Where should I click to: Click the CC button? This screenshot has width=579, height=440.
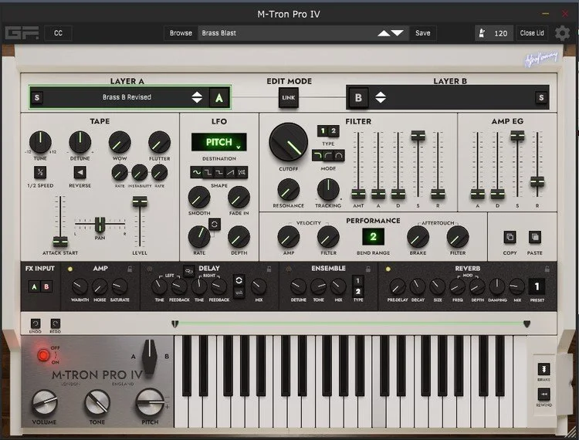tap(58, 33)
